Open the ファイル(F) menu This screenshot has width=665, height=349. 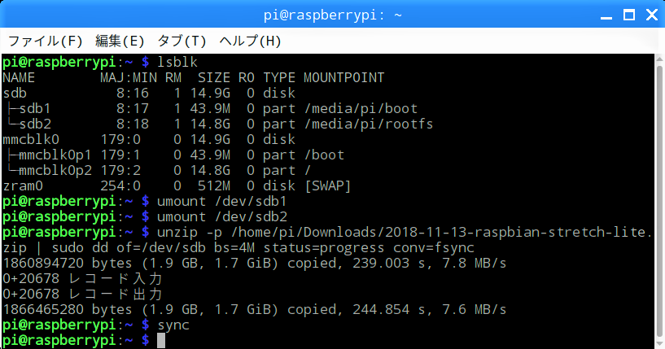46,41
